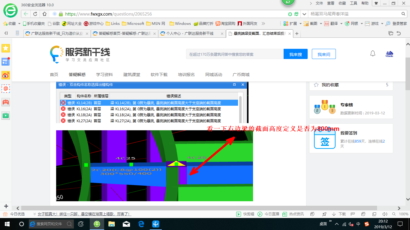Open the 游戏中心 bookmark
This screenshot has width=410, height=230.
point(94,23)
